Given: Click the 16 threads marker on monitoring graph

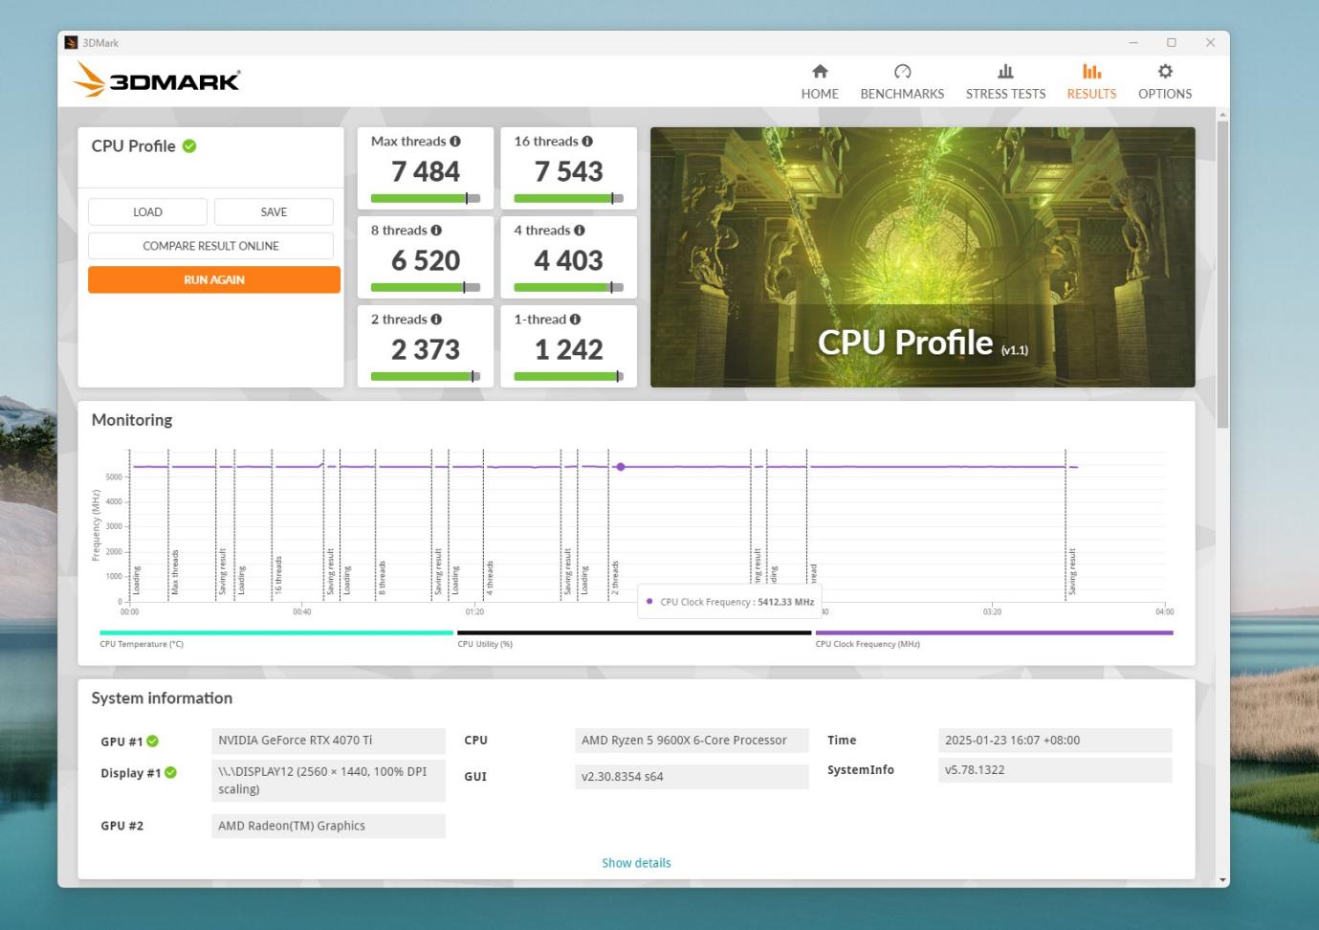Looking at the screenshot, I should click(x=278, y=575).
